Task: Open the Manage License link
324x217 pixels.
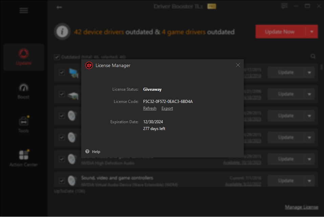Action: (x=301, y=207)
